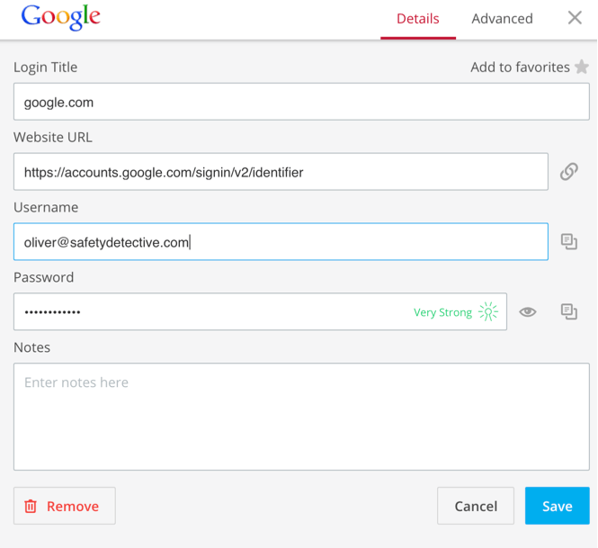Click the green password strength indicator icon

pos(488,312)
